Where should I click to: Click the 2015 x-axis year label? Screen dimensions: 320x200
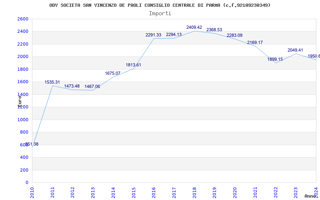(134, 192)
